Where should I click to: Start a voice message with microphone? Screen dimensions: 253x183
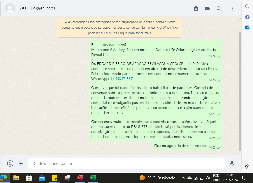point(232,163)
